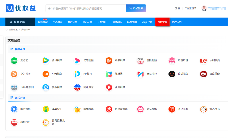Select the 网易云音乐 icon
The image size is (228, 138).
click(x=109, y=109)
